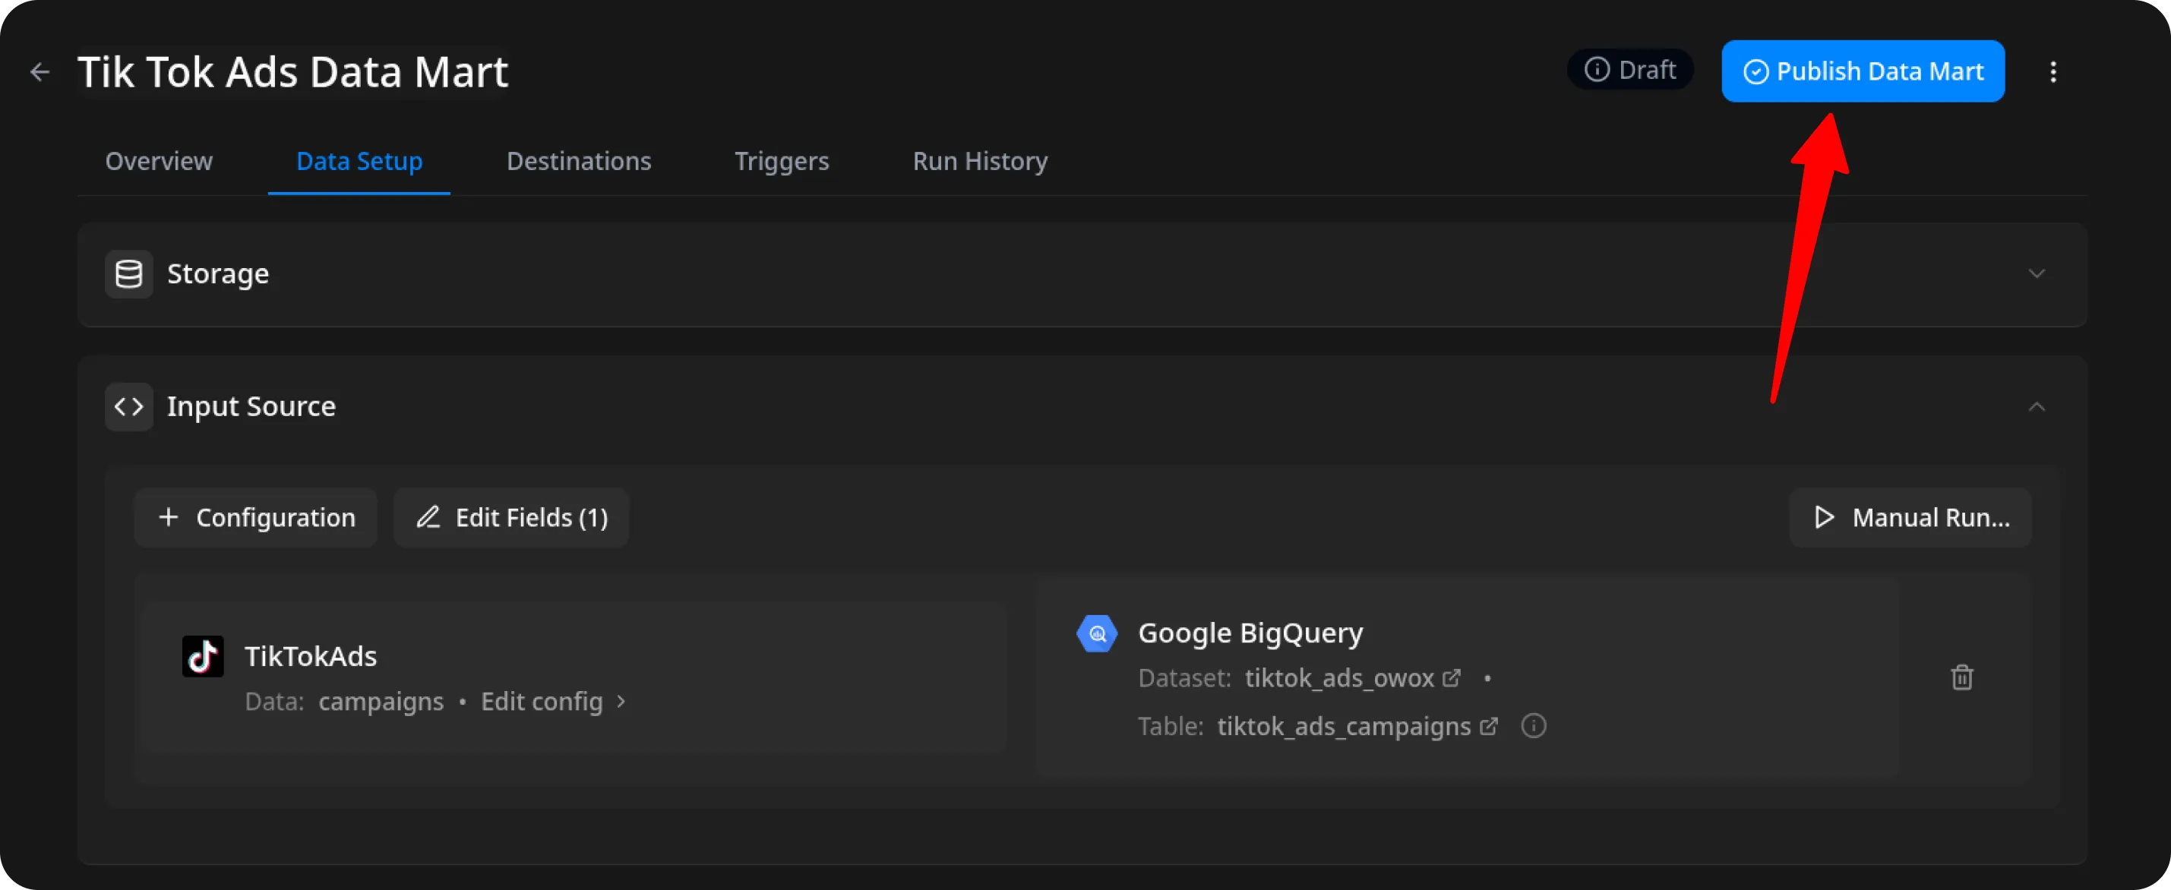Open the tiktok_ads_campaigns table external link icon
This screenshot has width=2171, height=890.
(x=1489, y=727)
